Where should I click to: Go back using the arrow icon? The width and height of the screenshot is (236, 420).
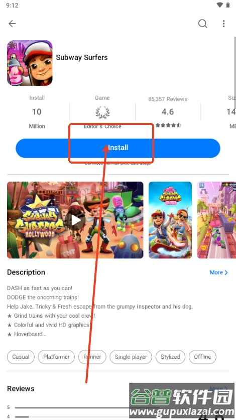(x=12, y=24)
